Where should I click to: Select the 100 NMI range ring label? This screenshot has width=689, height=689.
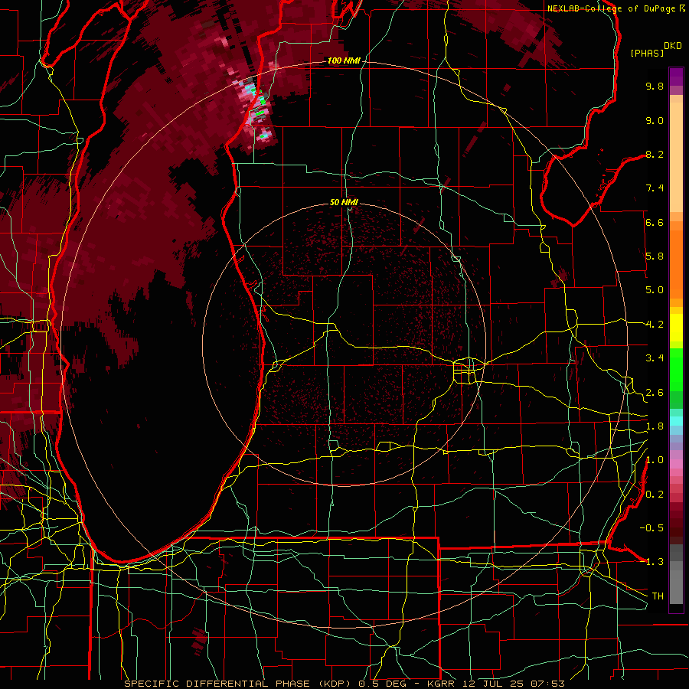click(344, 60)
